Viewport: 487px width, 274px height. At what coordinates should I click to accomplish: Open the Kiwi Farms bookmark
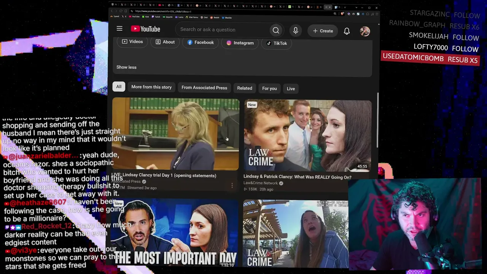pos(193,17)
